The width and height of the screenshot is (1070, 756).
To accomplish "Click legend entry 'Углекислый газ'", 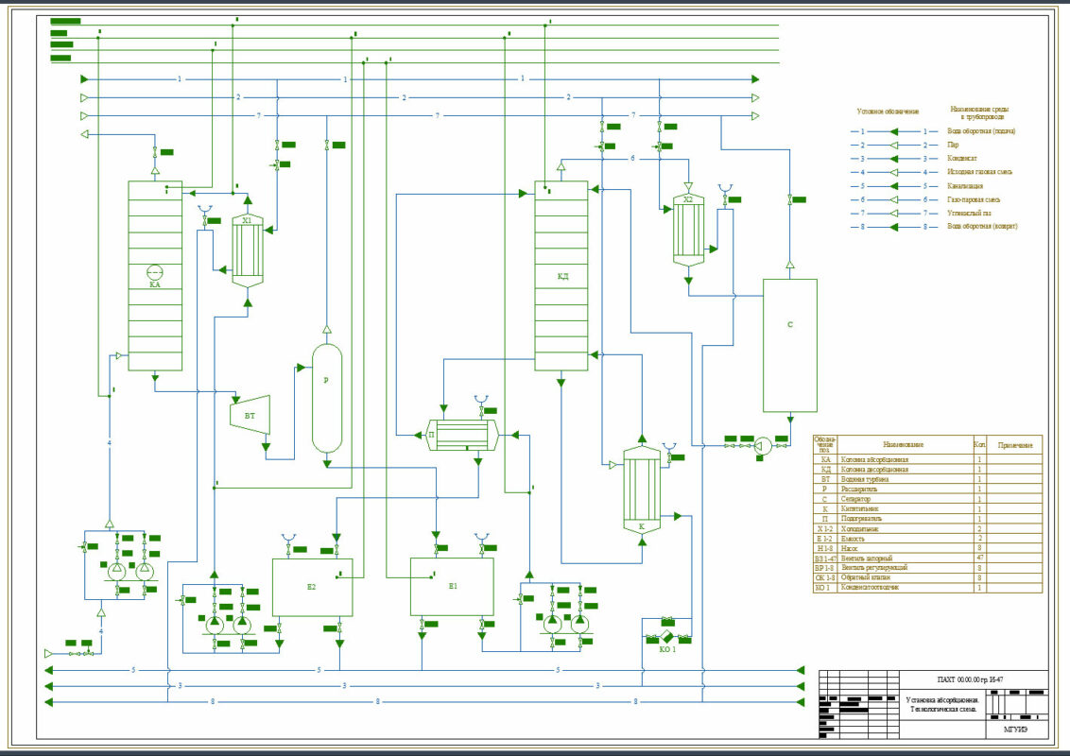I will 969,213.
